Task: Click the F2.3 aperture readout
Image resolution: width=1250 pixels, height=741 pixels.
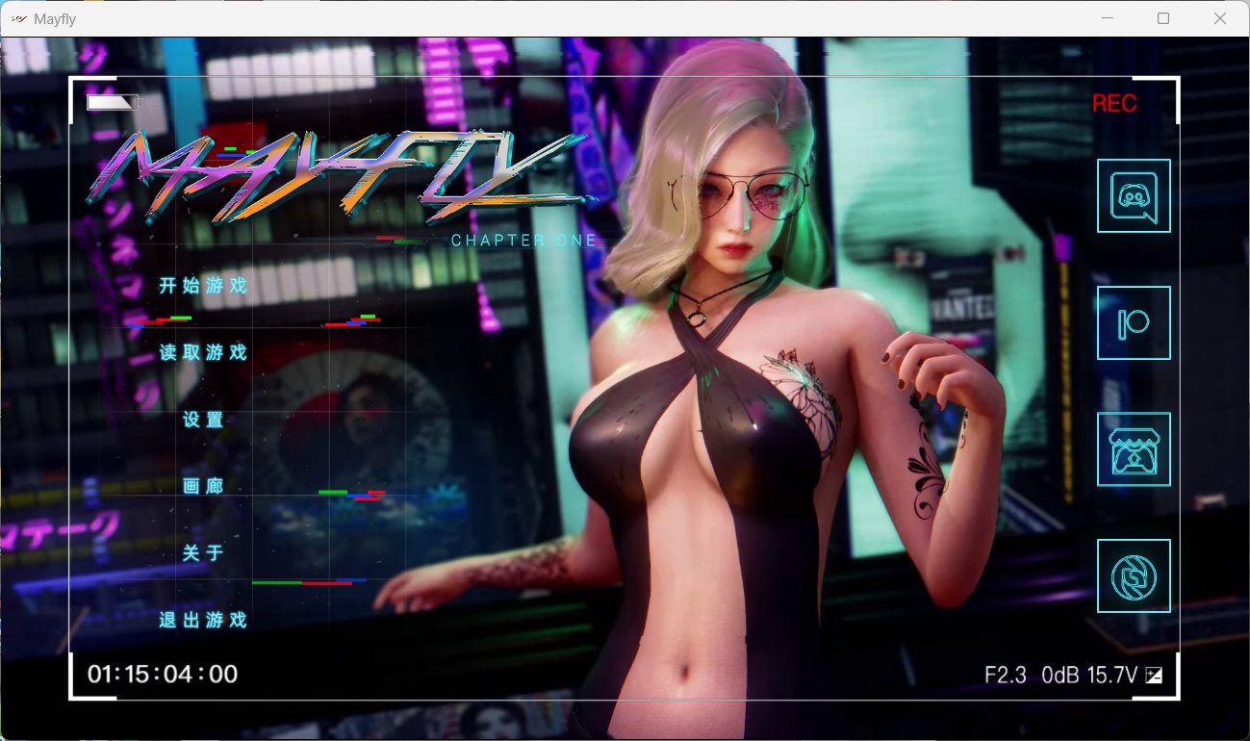Action: pos(1007,675)
